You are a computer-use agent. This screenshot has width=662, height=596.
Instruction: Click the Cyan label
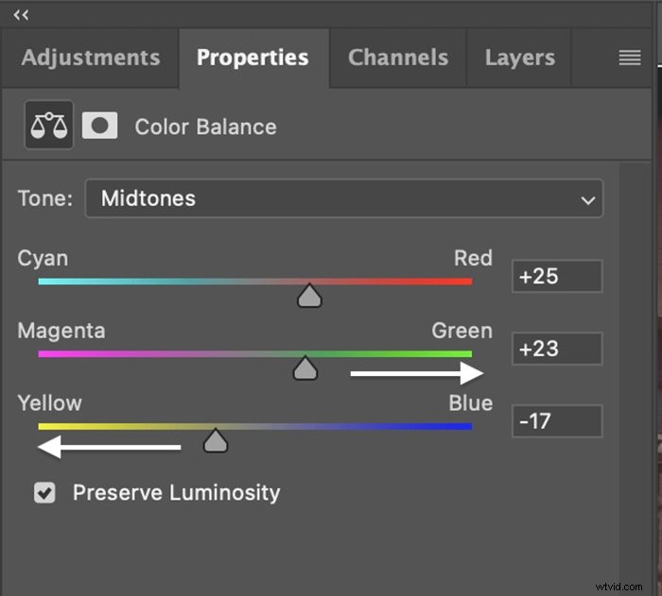point(43,259)
